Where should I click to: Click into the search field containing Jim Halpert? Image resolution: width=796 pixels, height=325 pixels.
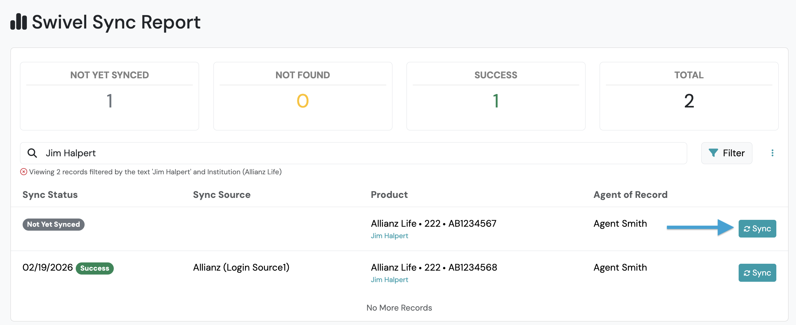(353, 153)
